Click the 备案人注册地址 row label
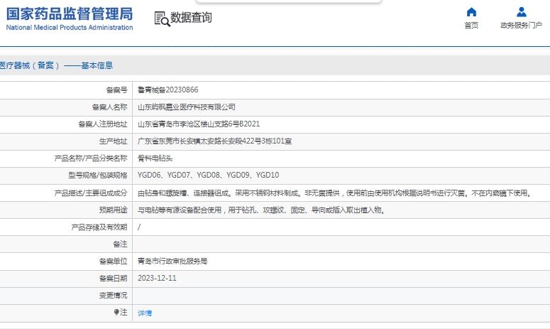This screenshot has width=550, height=329. coord(103,124)
